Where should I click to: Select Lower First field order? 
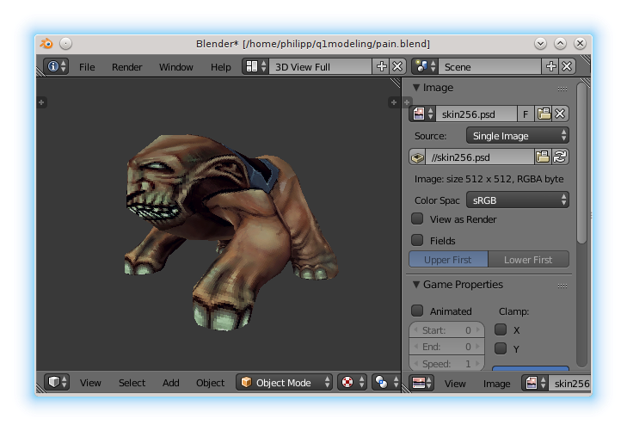coord(528,260)
